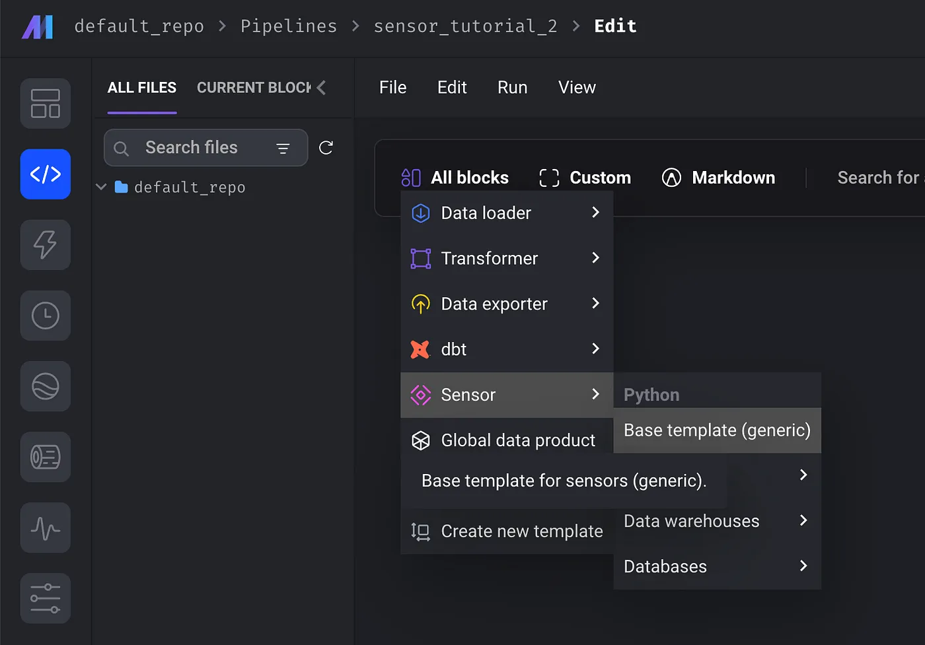This screenshot has height=645, width=925.
Task: Expand the Data loader submenu arrow
Action: (595, 212)
